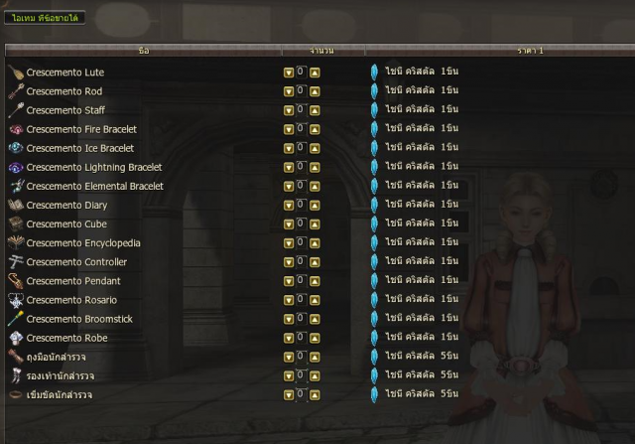Screen dimensions: 635x444
Task: Click the Crescemento Lute item icon
Action: pos(16,73)
